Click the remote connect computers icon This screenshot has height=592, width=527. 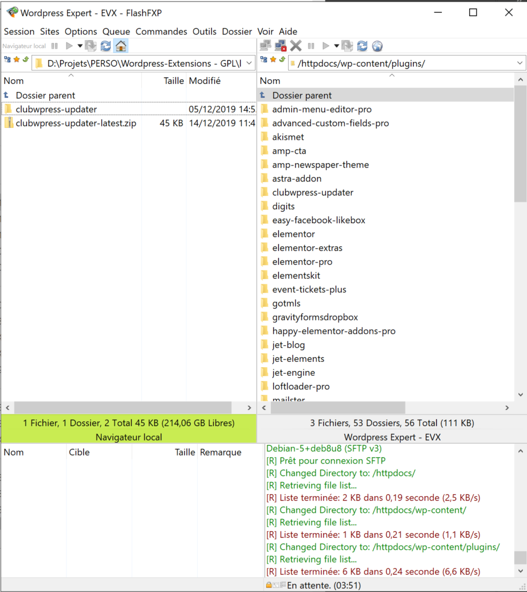[x=266, y=46]
